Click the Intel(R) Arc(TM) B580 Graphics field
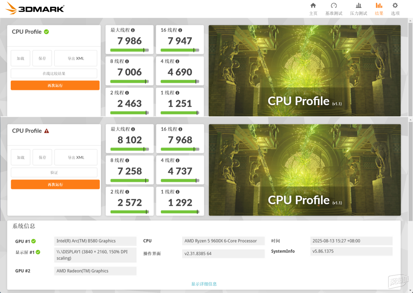Viewport: 413px width, 293px height. [95, 241]
